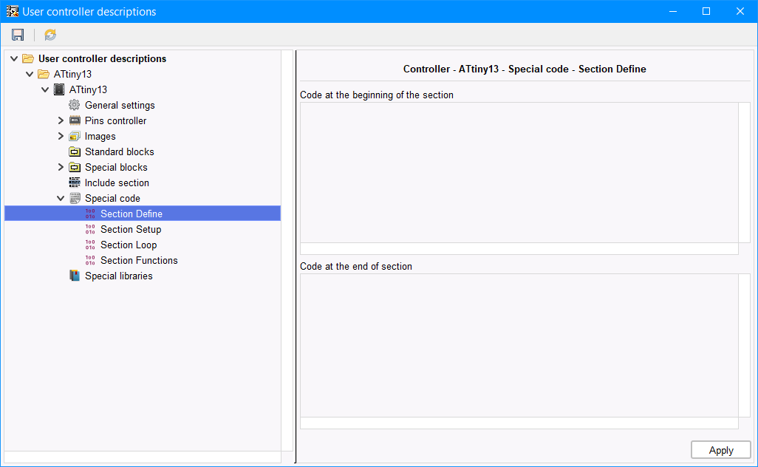Click vertical scrollbar of beginning code editor
This screenshot has width=758, height=467.
click(x=745, y=173)
